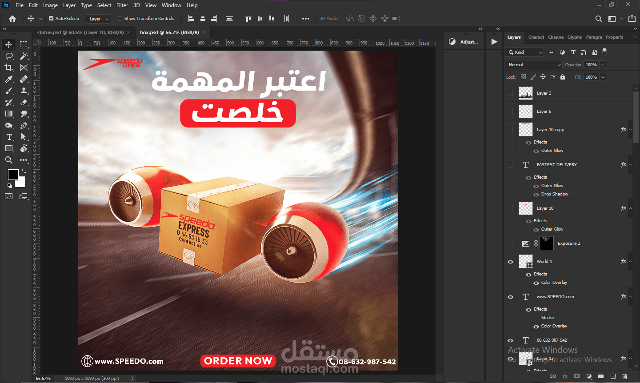The image size is (640, 383).
Task: Show Layer 10 copy visibility
Action: pyautogui.click(x=510, y=130)
